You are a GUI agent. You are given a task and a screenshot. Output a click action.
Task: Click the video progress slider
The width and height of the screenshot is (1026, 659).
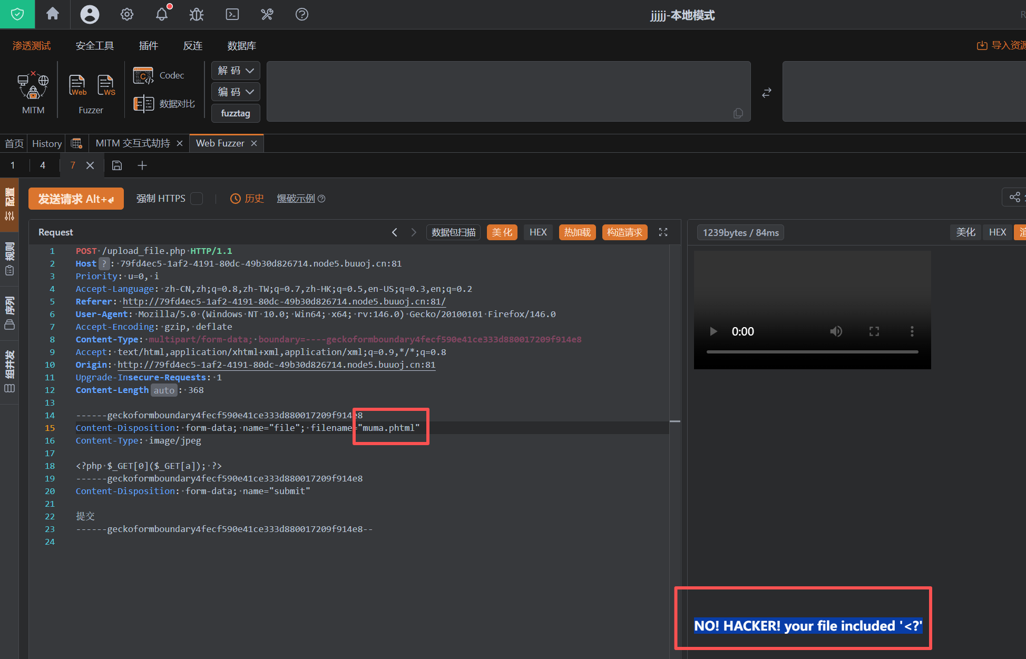point(812,351)
